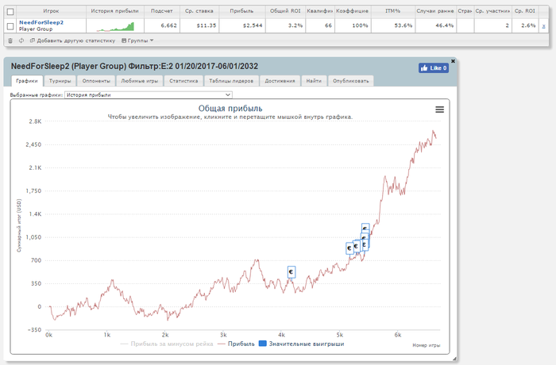The width and height of the screenshot is (556, 365).
Task: Open the Достижения tab
Action: click(280, 81)
